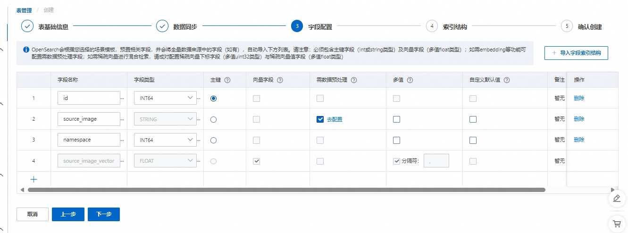Screen dimensions: 628x233
Task: Click the scroll right arrow of table scrollbar
Action: click(x=613, y=190)
